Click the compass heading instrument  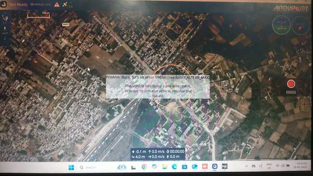pyautogui.click(x=300, y=25)
